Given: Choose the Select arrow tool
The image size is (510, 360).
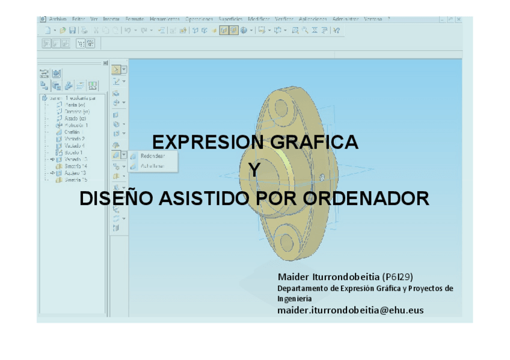Looking at the screenshot, I should pyautogui.click(x=116, y=70).
